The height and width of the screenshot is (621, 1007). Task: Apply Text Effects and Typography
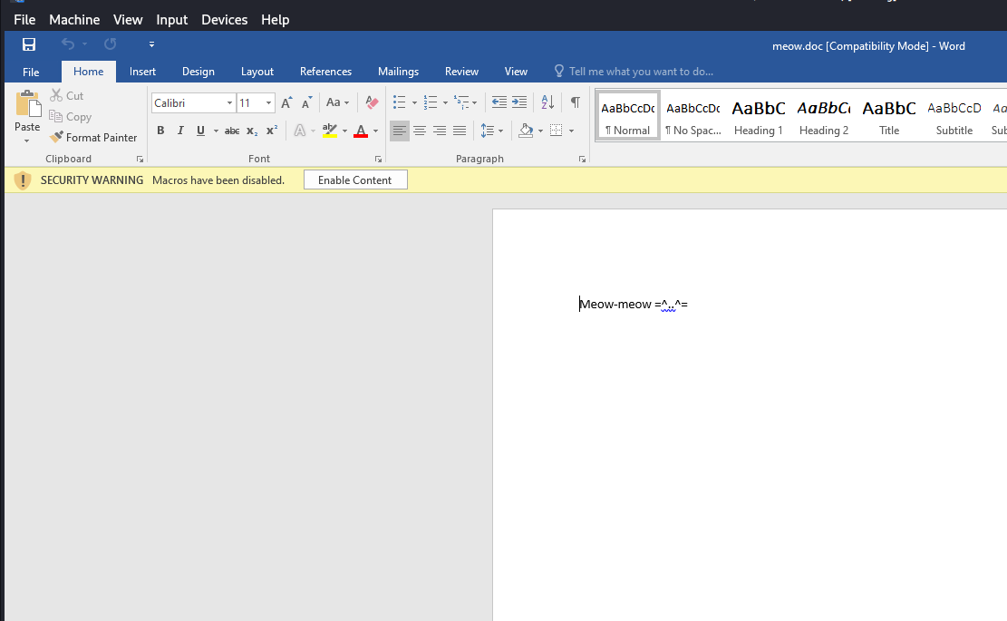click(x=300, y=131)
